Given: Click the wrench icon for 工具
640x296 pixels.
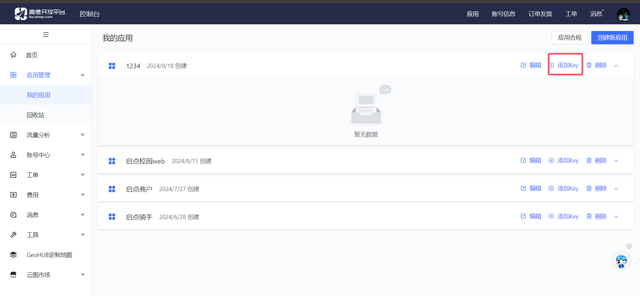Looking at the screenshot, I should coord(13,235).
